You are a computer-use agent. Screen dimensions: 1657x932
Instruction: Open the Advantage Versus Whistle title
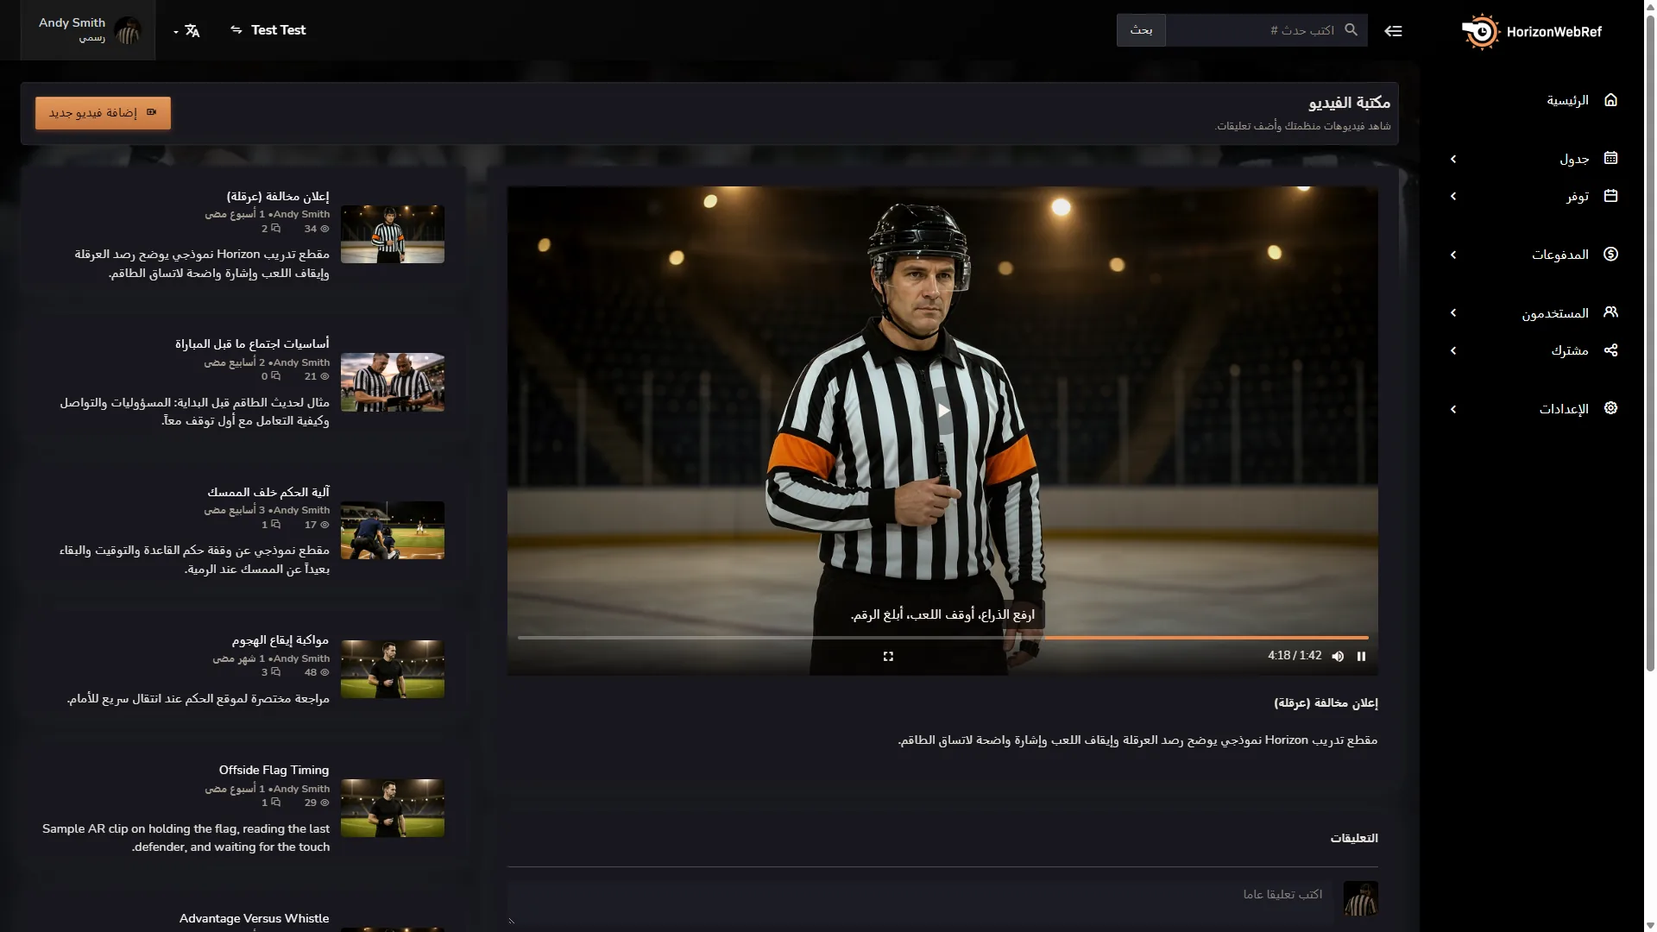254,918
